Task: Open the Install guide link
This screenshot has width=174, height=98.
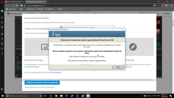Action: [x=57, y=72]
